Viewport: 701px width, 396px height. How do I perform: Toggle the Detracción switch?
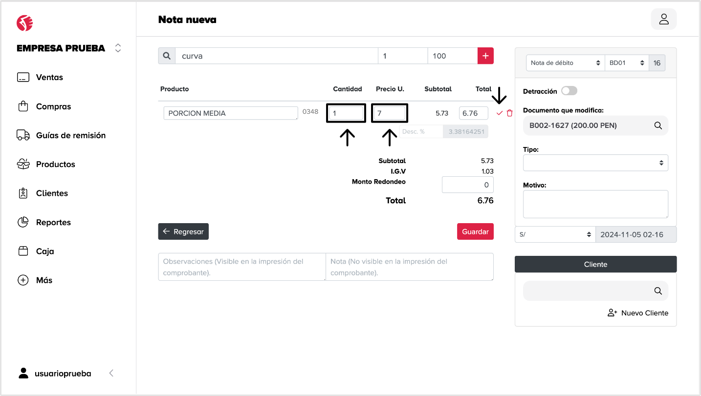pos(569,91)
